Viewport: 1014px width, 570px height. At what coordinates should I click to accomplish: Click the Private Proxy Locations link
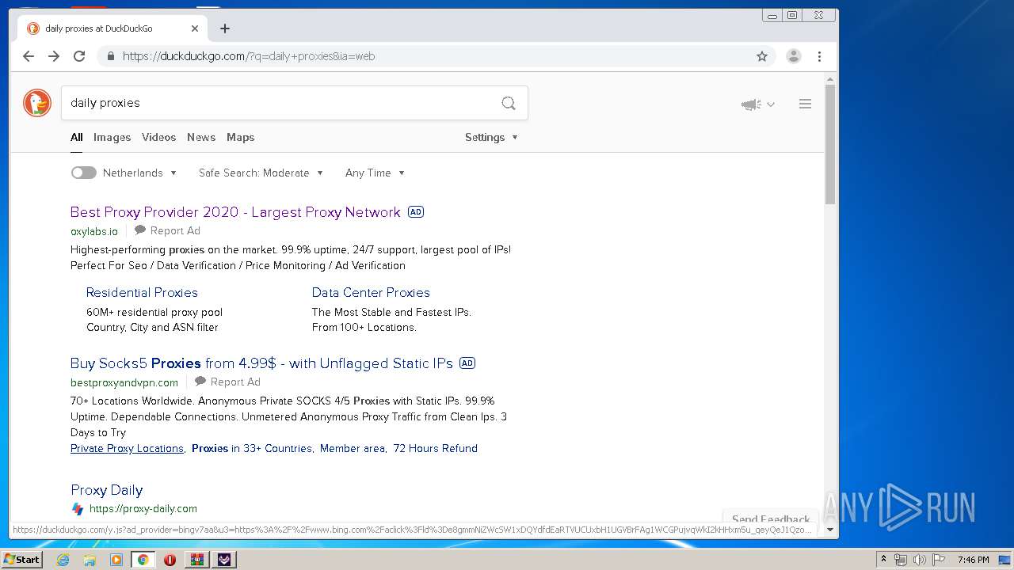[x=127, y=448]
